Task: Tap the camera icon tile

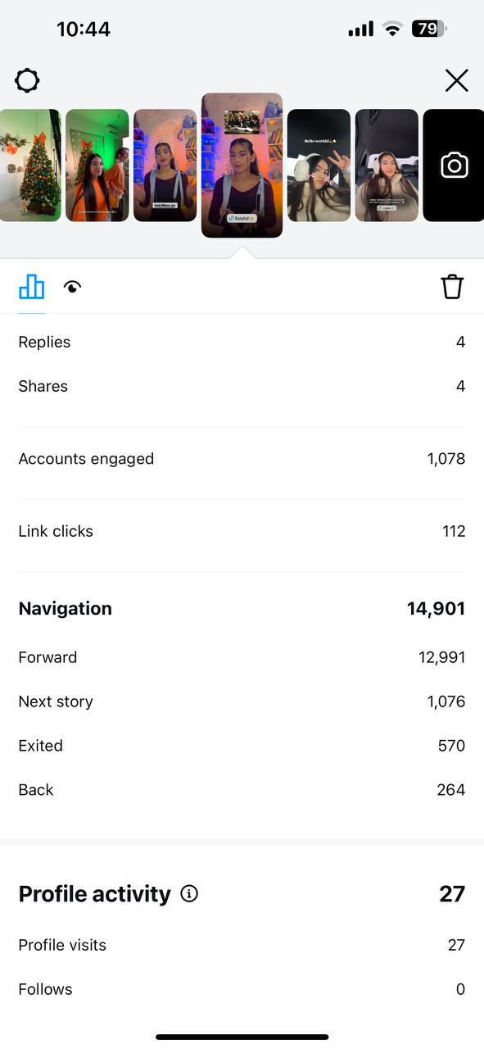Action: (x=454, y=166)
